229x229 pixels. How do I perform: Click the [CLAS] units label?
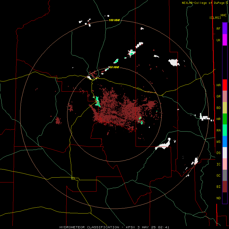click(215, 18)
